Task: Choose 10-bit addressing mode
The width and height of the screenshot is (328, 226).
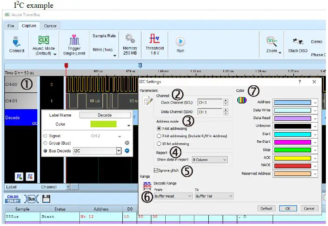Action: pyautogui.click(x=159, y=144)
